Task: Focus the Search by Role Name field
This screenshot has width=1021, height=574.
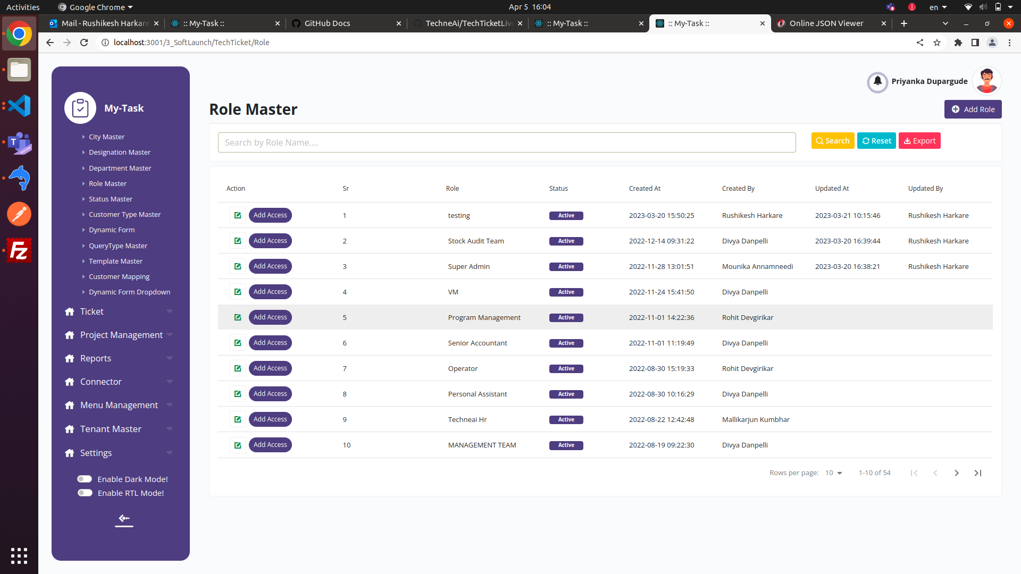Action: 507,142
